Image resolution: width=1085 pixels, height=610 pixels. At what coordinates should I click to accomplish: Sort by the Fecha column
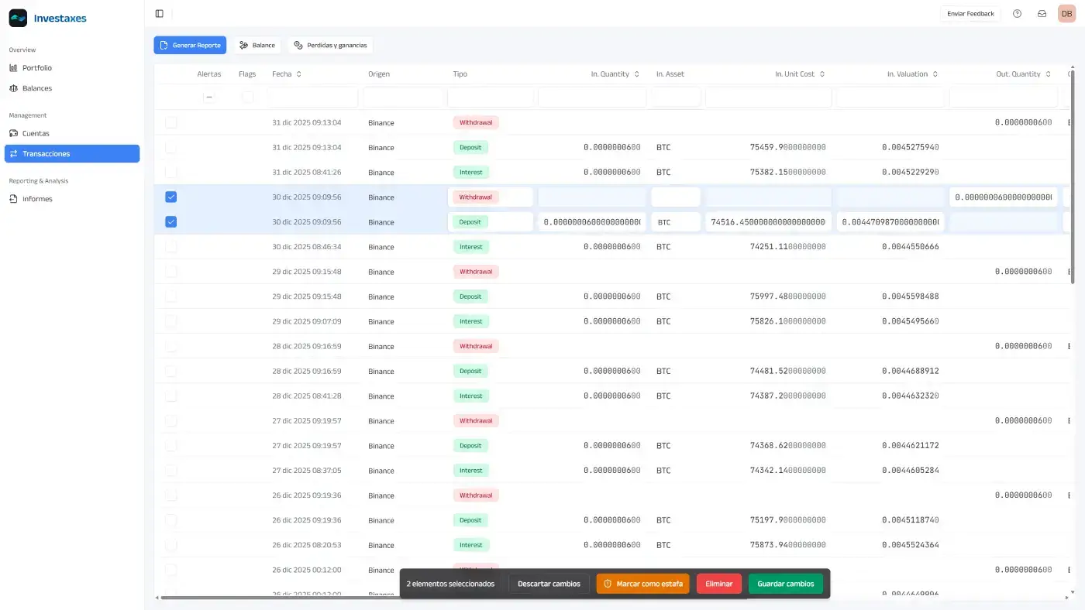(x=287, y=74)
